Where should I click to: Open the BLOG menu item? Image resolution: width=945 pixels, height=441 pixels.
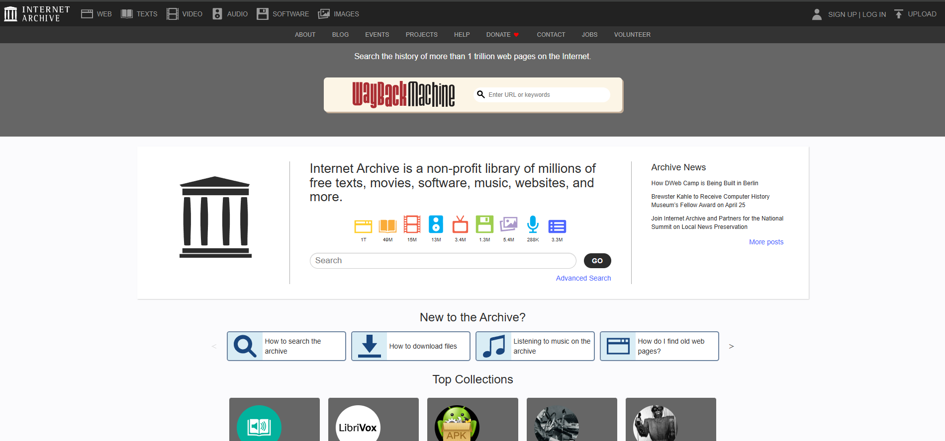tap(340, 35)
